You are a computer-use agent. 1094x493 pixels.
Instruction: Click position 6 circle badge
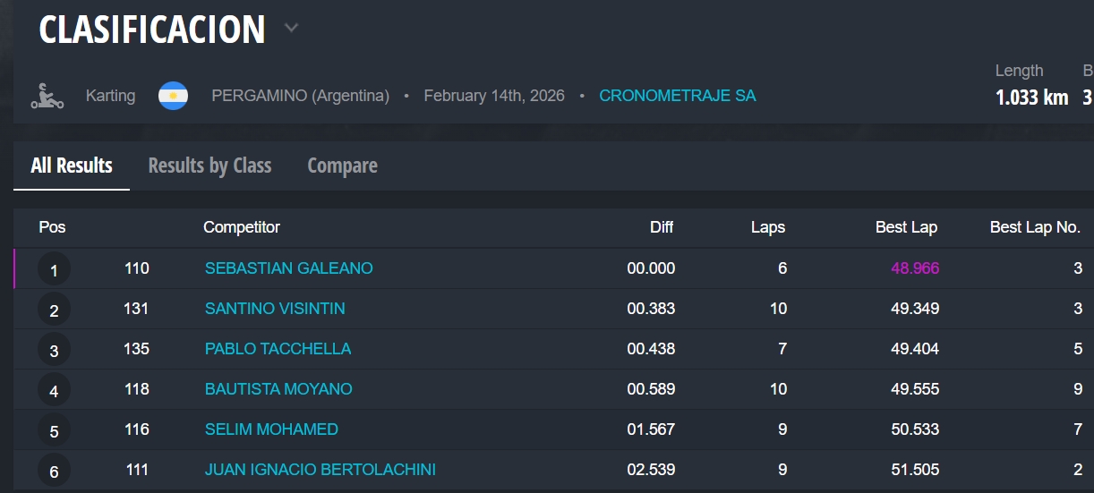54,471
